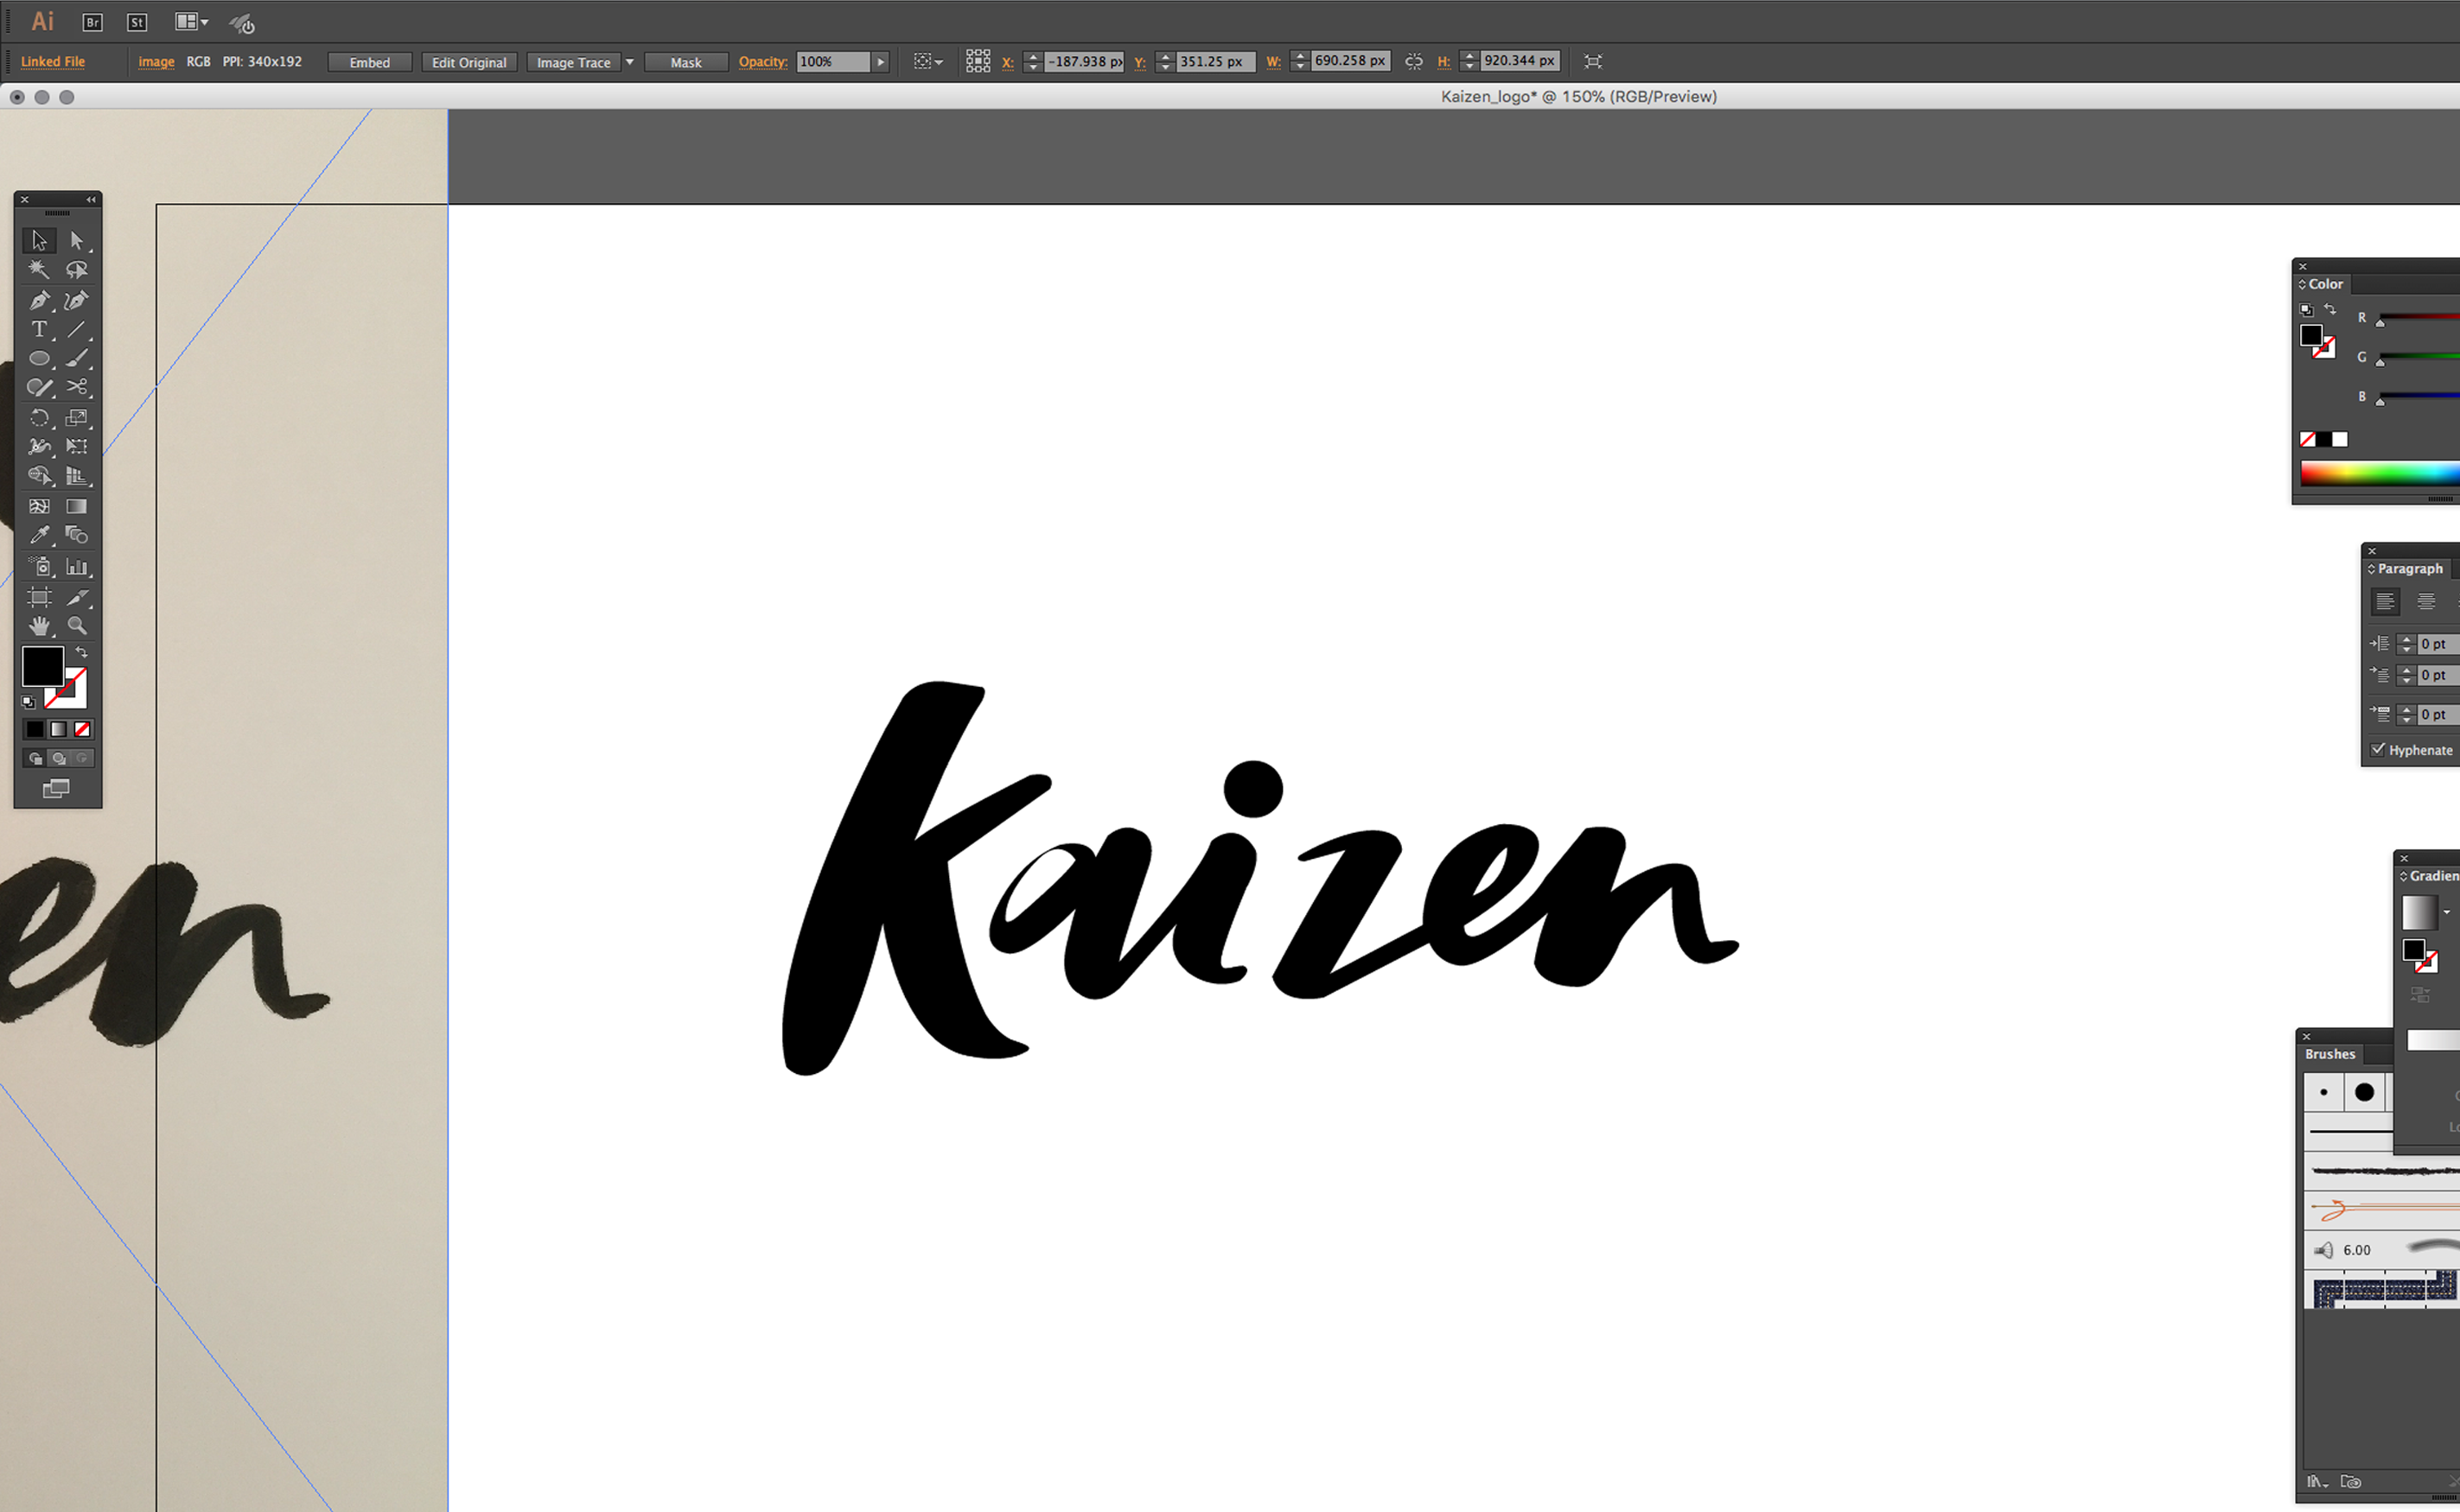Select the Artboard tool

click(39, 597)
